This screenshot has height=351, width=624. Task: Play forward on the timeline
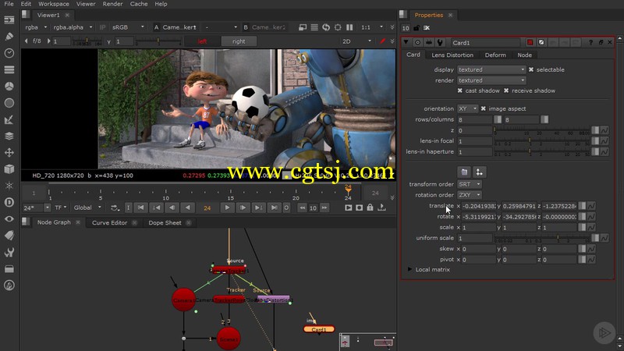(x=227, y=207)
